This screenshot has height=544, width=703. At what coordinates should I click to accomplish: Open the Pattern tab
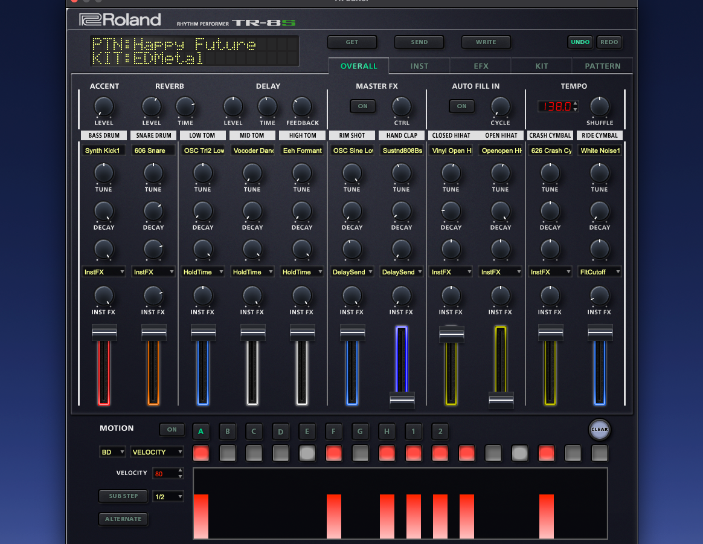click(x=602, y=66)
